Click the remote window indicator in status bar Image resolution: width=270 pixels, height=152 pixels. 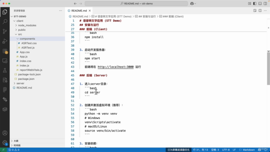(3, 150)
